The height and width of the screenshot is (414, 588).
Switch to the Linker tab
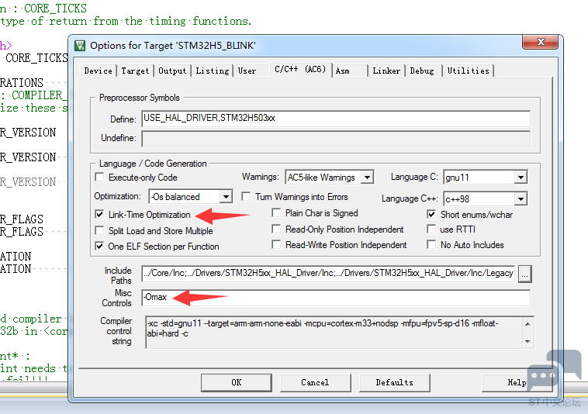click(386, 71)
